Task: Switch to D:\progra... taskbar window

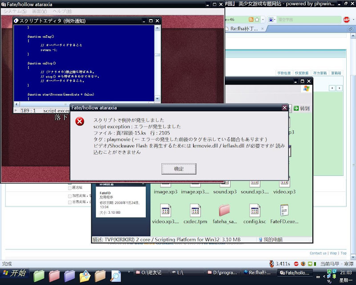Action: 222,273
